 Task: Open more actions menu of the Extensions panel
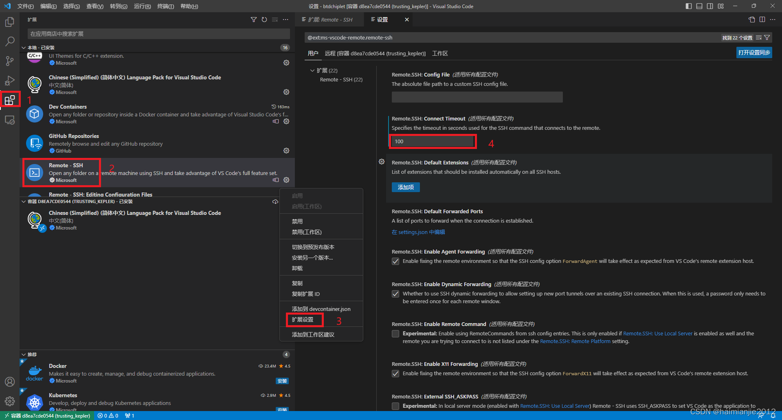pyautogui.click(x=286, y=19)
